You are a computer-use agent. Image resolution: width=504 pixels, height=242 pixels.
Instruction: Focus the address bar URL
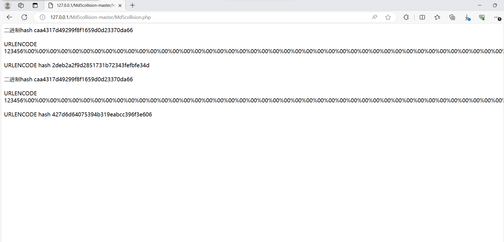pos(100,17)
